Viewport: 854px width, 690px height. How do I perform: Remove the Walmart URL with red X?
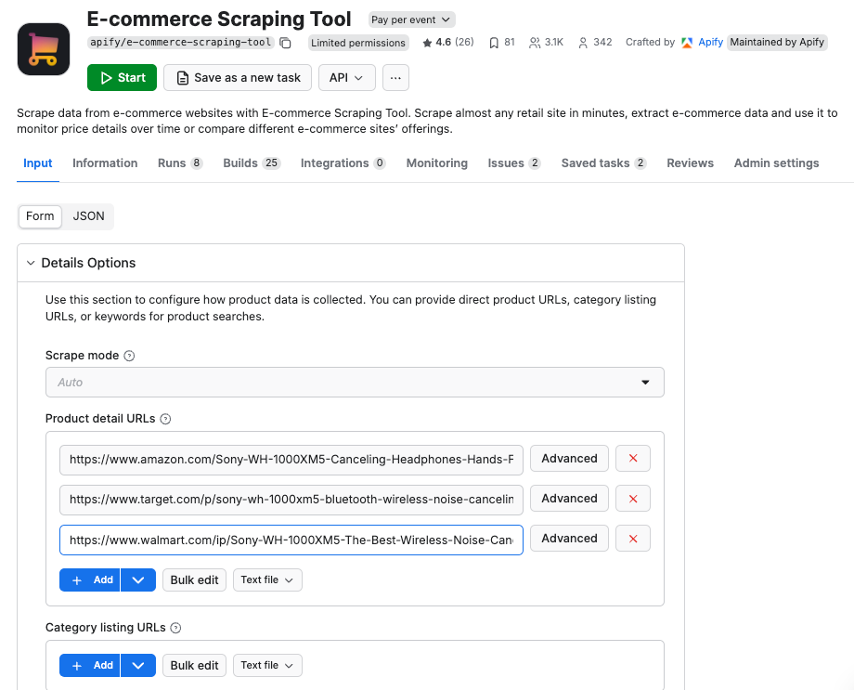(633, 539)
